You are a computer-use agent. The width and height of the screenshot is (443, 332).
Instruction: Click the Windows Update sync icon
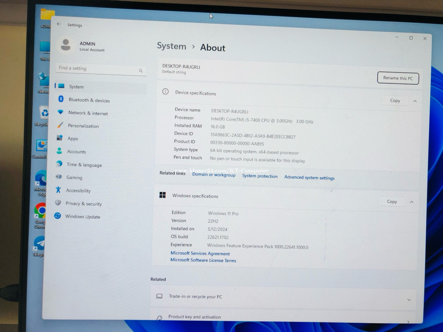point(58,216)
